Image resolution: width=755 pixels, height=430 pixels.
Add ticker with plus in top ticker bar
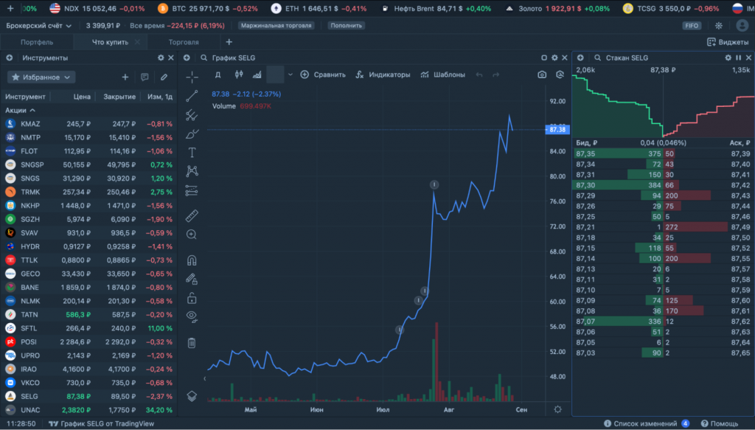pyautogui.click(x=10, y=9)
